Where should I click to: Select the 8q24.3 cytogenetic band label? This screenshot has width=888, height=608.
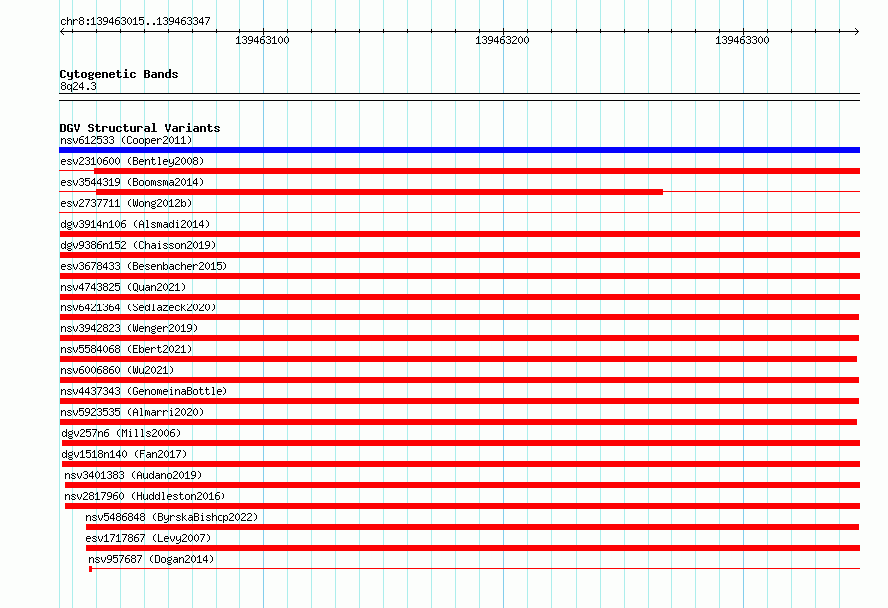[78, 86]
